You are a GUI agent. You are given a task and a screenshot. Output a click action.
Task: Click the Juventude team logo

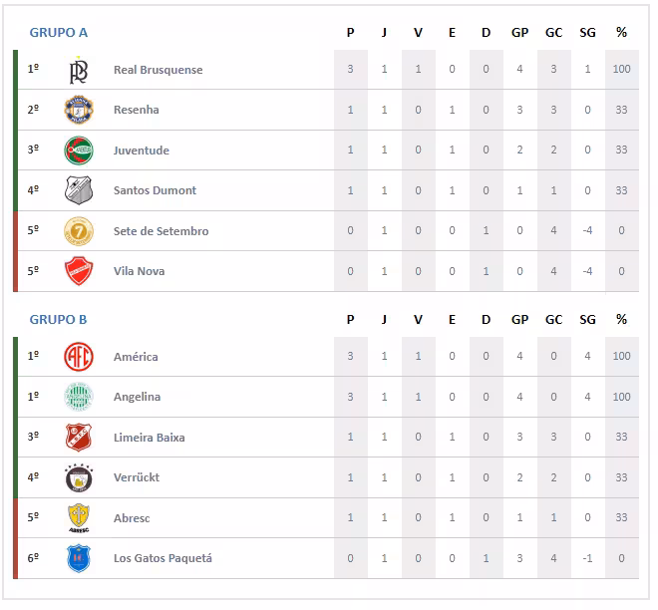pyautogui.click(x=78, y=151)
